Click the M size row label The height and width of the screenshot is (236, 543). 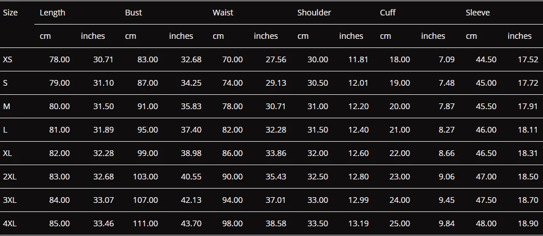click(6, 106)
